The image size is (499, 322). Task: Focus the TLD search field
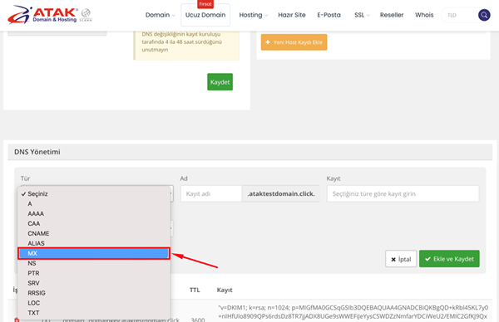click(460, 15)
